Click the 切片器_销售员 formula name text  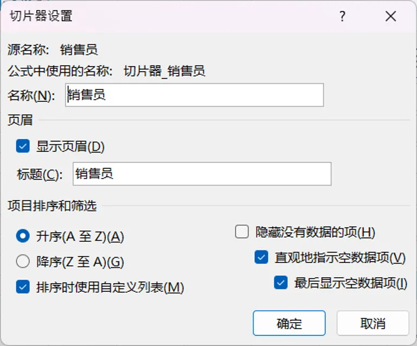pyautogui.click(x=164, y=72)
